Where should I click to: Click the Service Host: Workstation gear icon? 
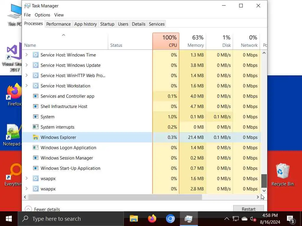point(36,86)
